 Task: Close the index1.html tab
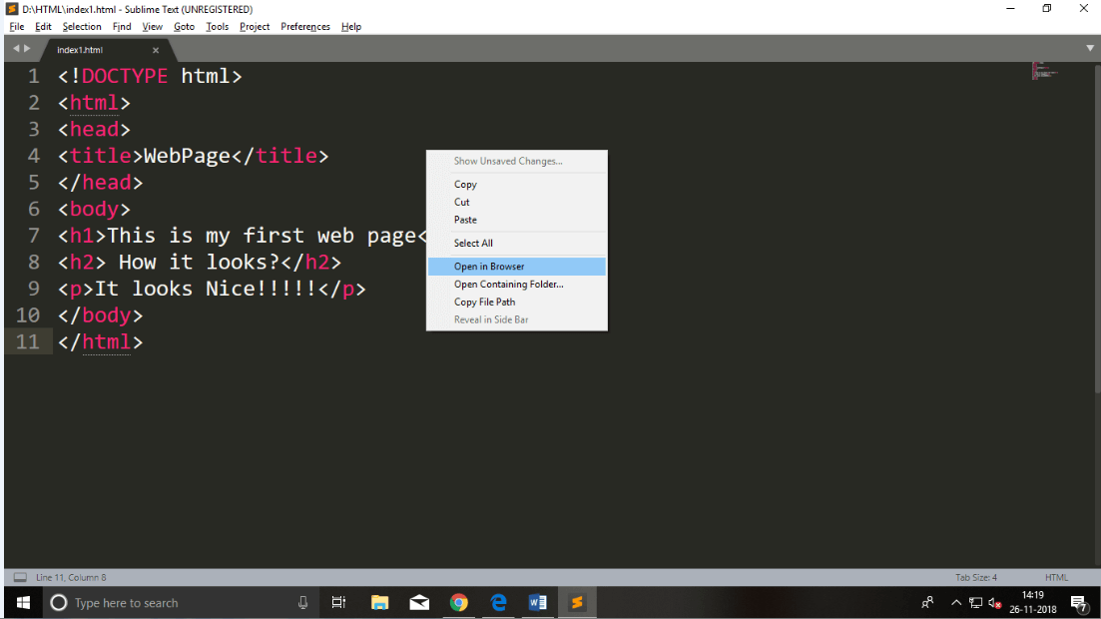point(156,51)
